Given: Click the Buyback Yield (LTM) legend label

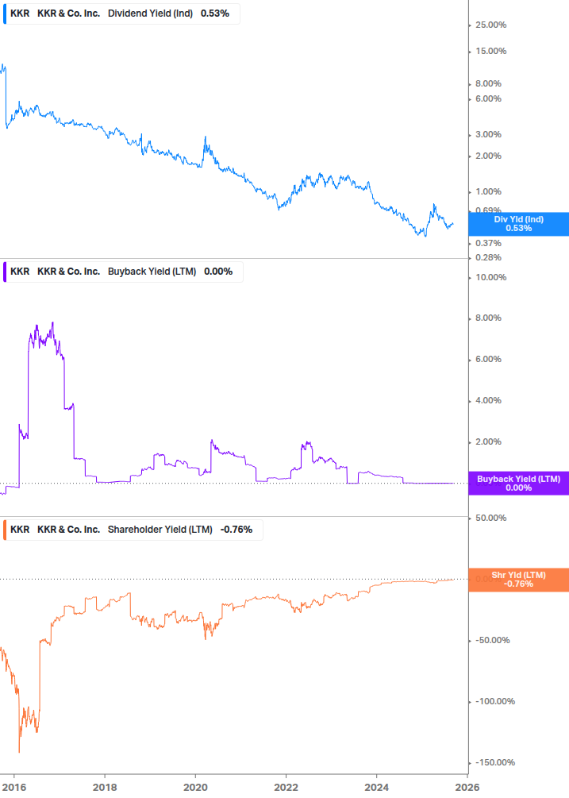Looking at the screenshot, I should pos(152,272).
